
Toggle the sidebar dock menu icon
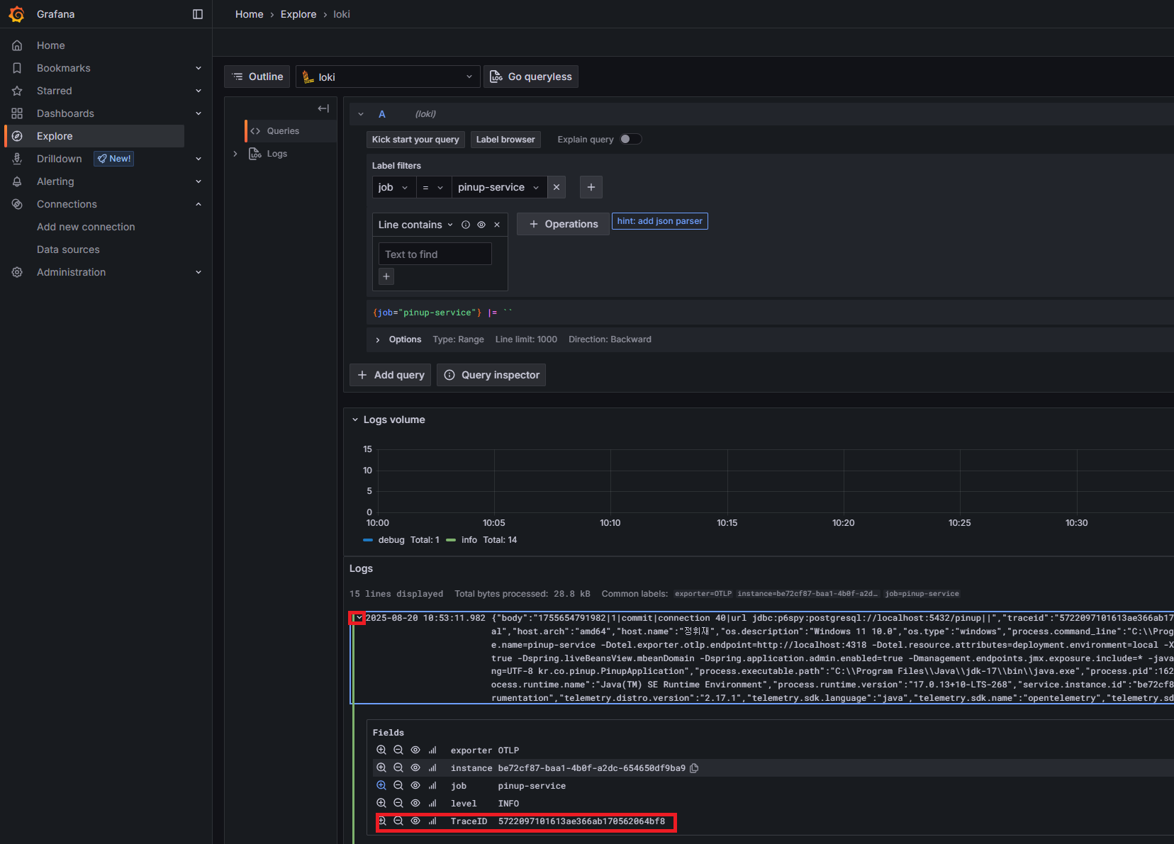point(198,14)
